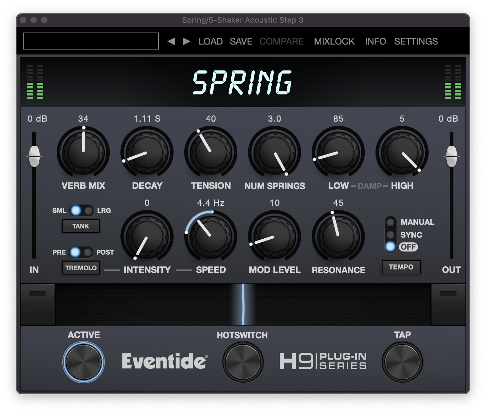
Task: Open the Info page
Action: pyautogui.click(x=376, y=41)
